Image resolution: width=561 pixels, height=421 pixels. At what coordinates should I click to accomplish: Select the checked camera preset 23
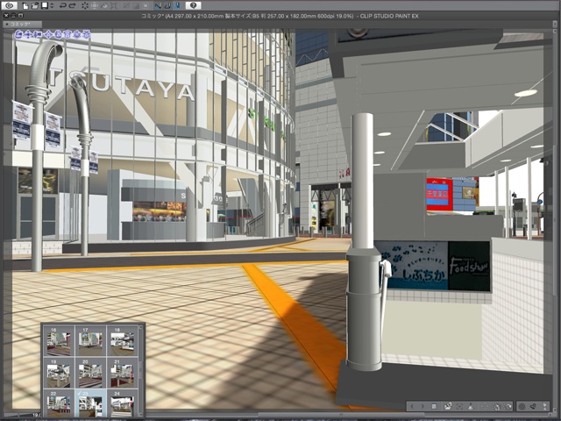tap(90, 403)
